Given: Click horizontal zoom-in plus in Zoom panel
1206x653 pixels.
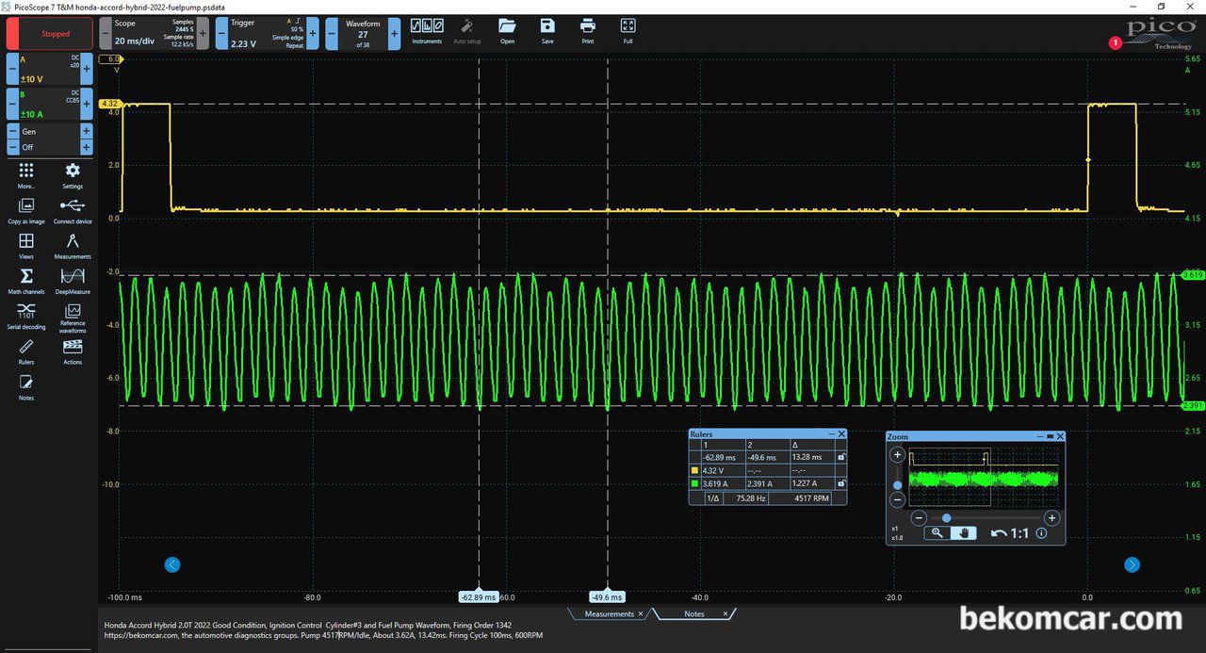Looking at the screenshot, I should (x=1052, y=517).
